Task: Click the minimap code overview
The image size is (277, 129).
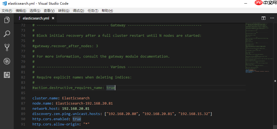Action: [259, 48]
